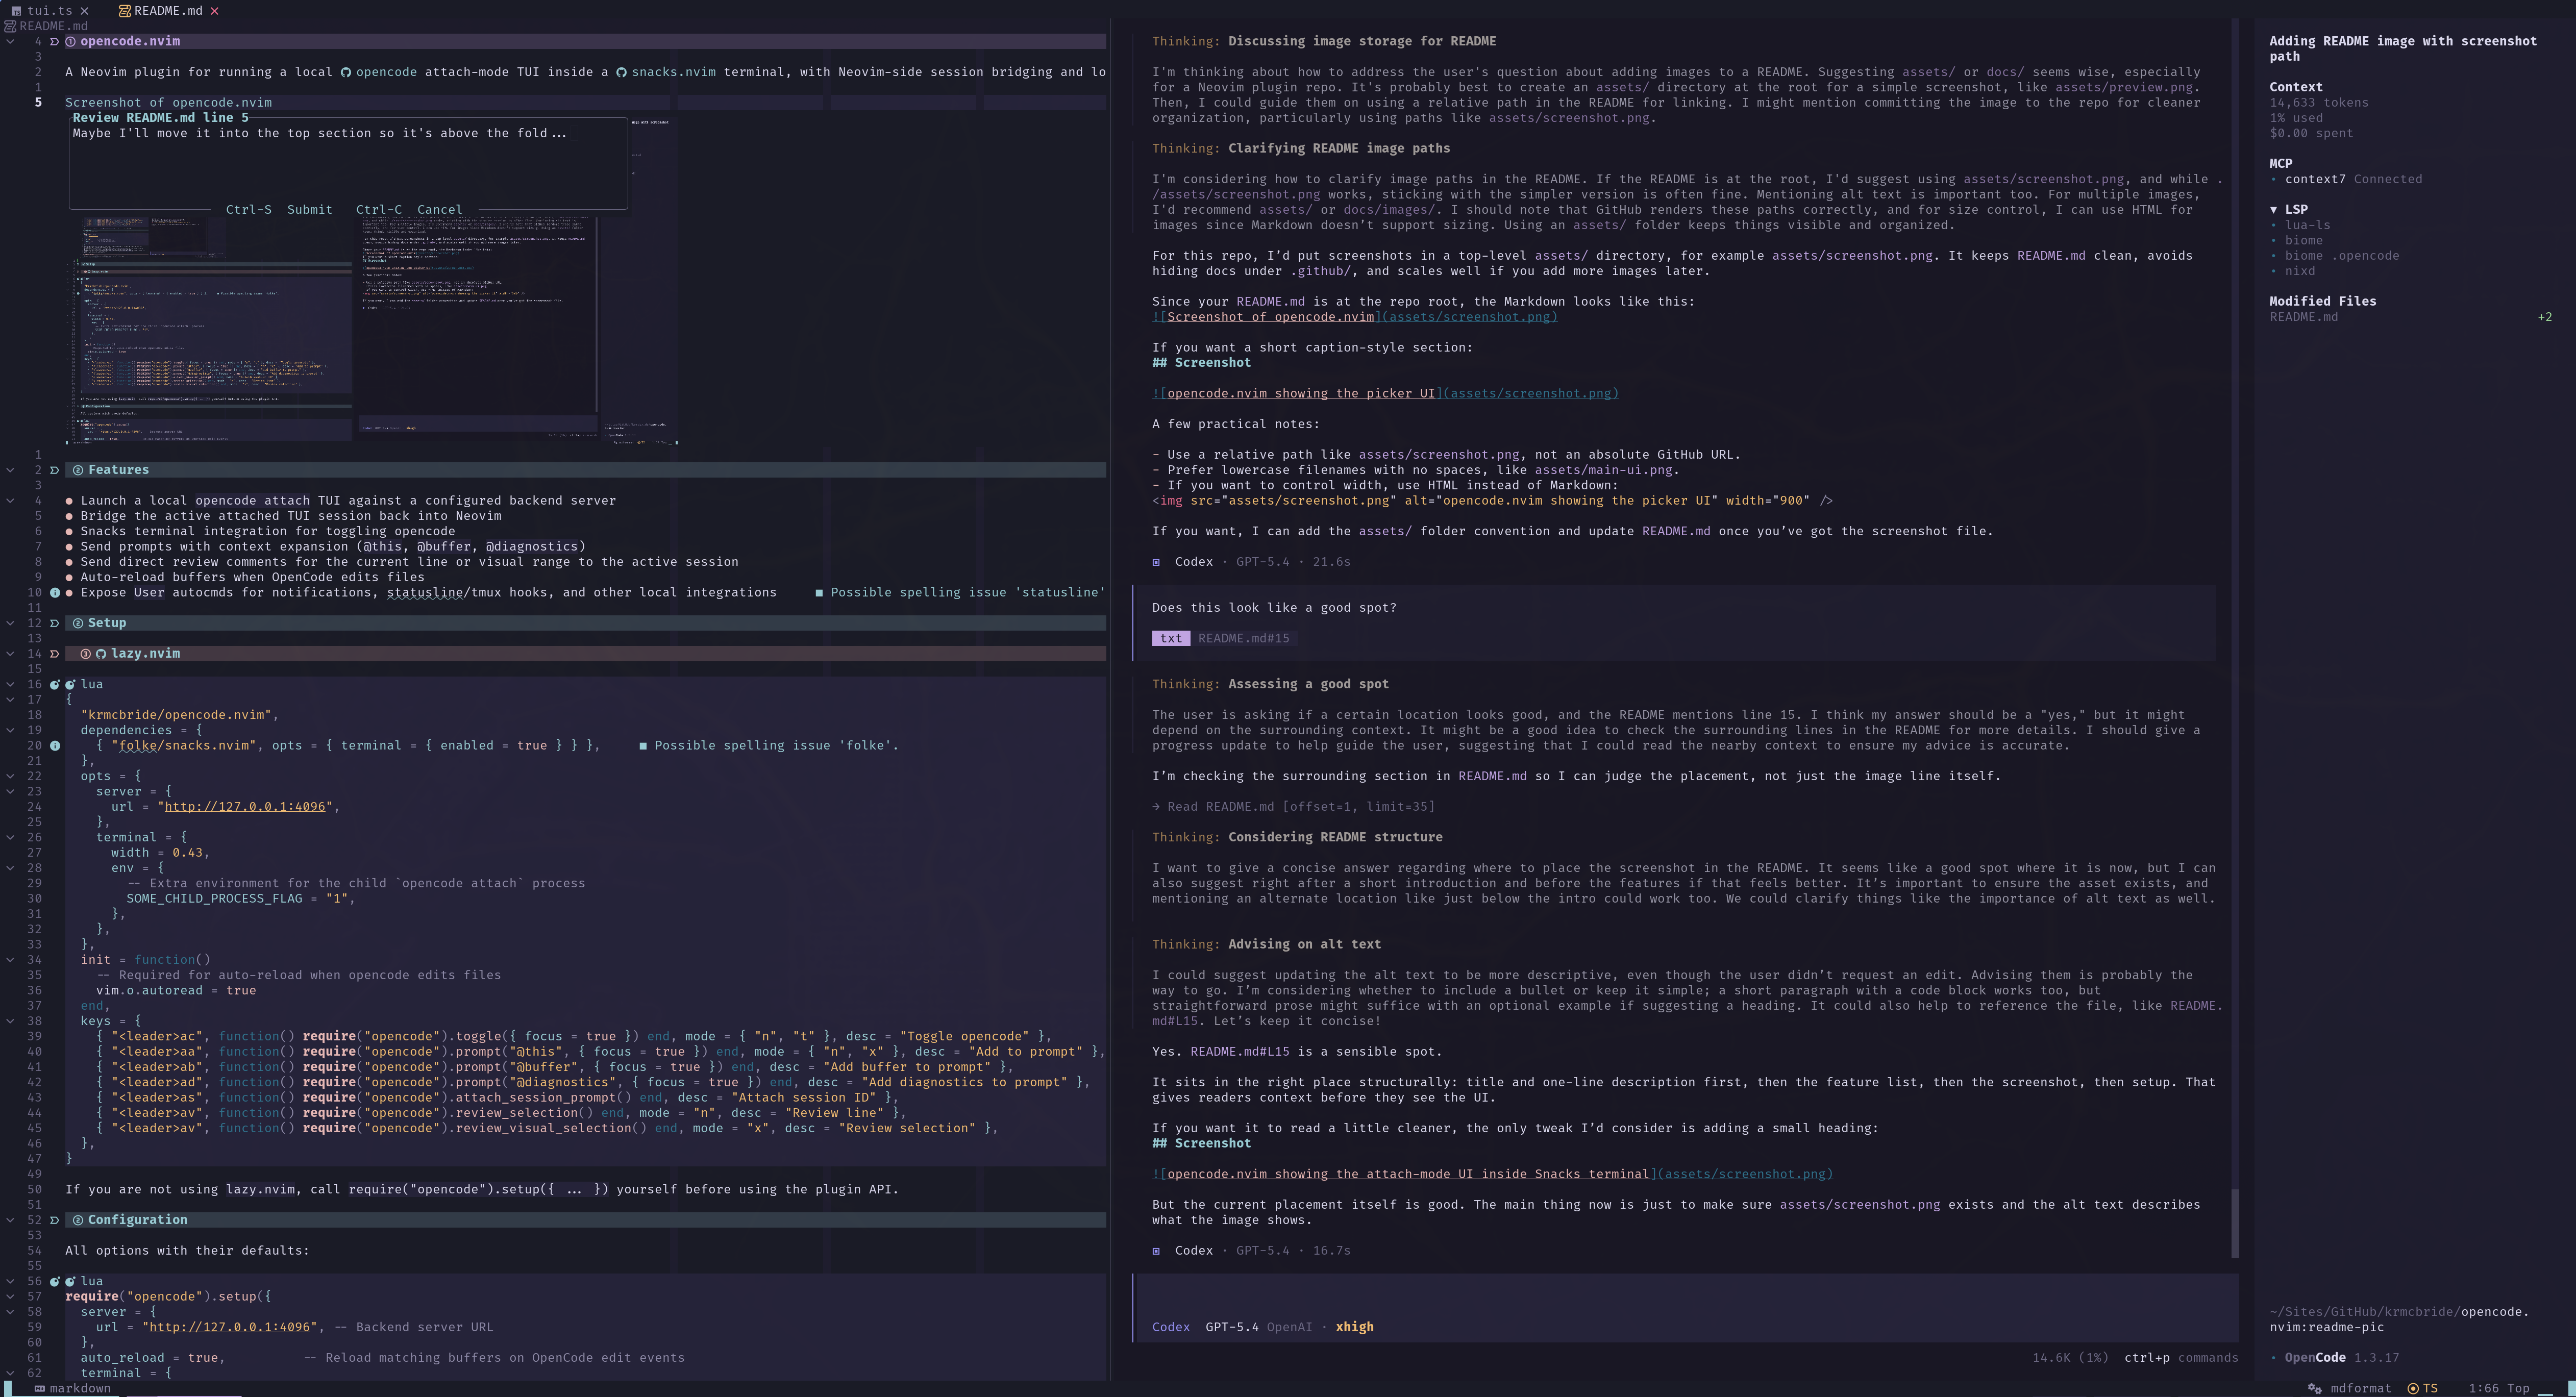Click the markdown icon on README.md tab
Viewport: 2576px width, 1397px height.
(124, 11)
